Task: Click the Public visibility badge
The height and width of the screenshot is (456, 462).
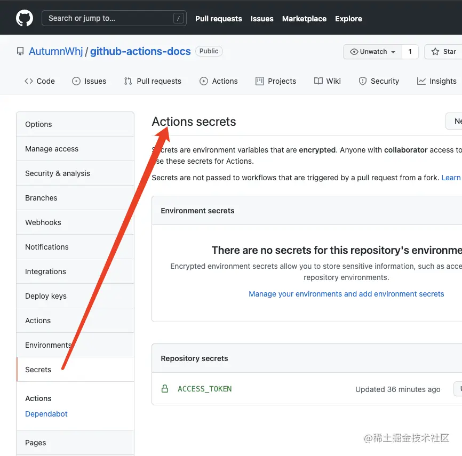Action: [x=209, y=51]
